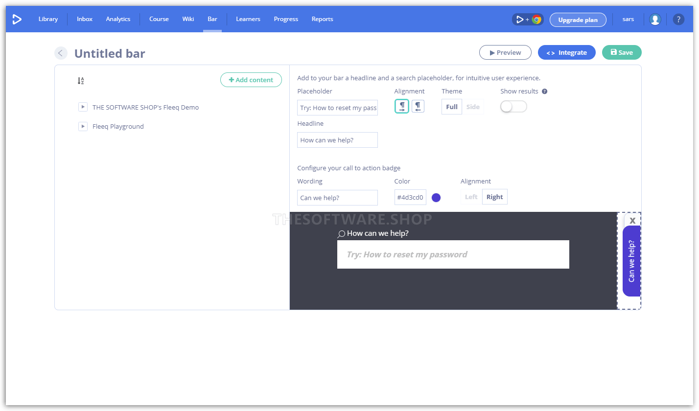Click the A-Z sort icon
The image size is (699, 411).
click(81, 81)
